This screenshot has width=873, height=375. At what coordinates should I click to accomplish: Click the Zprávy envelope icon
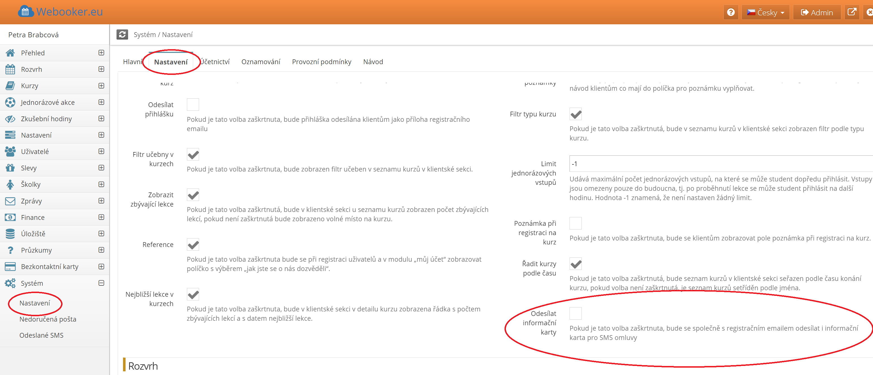[10, 201]
